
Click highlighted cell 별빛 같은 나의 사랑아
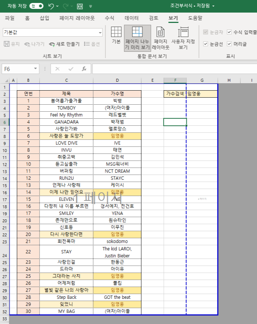click(x=66, y=290)
